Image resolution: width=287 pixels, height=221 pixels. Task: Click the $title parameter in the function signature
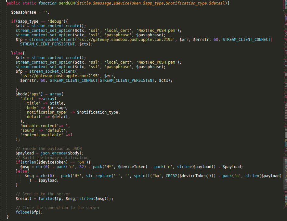pos(84,3)
